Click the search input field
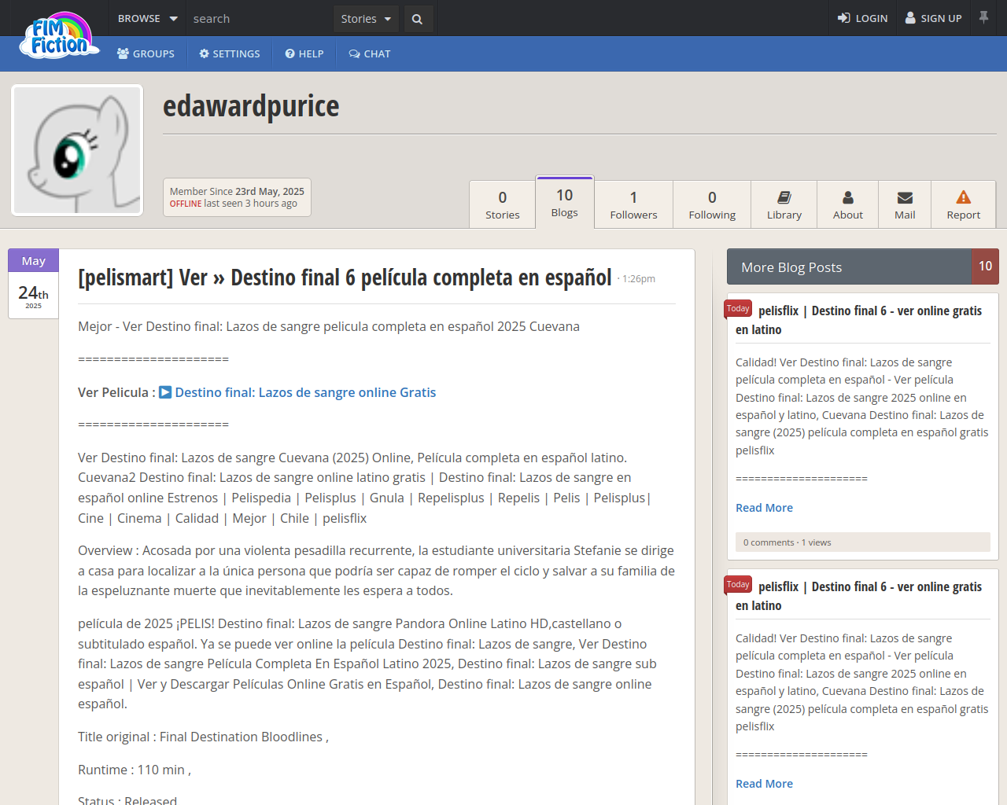Screen dimensions: 1007x805 260,18
